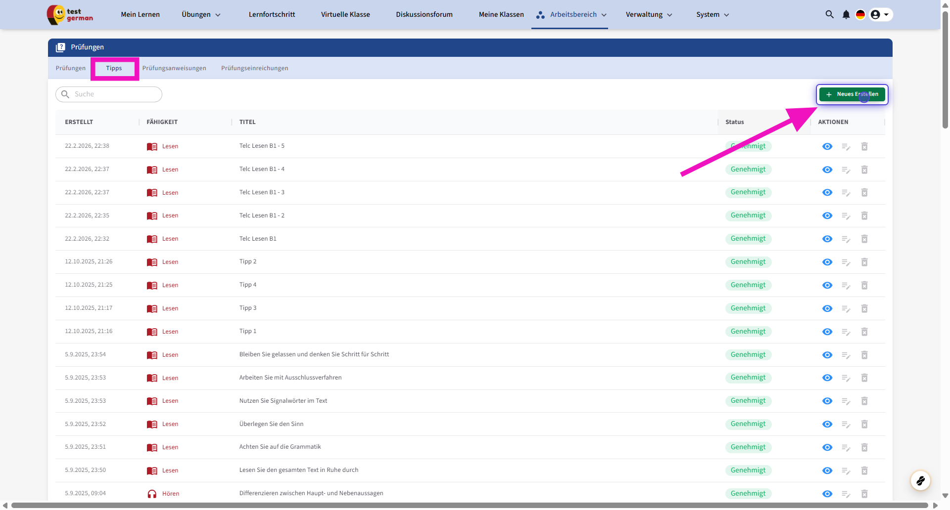This screenshot has width=950, height=510.
Task: Delete the Tipp 2 entry via its trash icon
Action: tap(864, 262)
